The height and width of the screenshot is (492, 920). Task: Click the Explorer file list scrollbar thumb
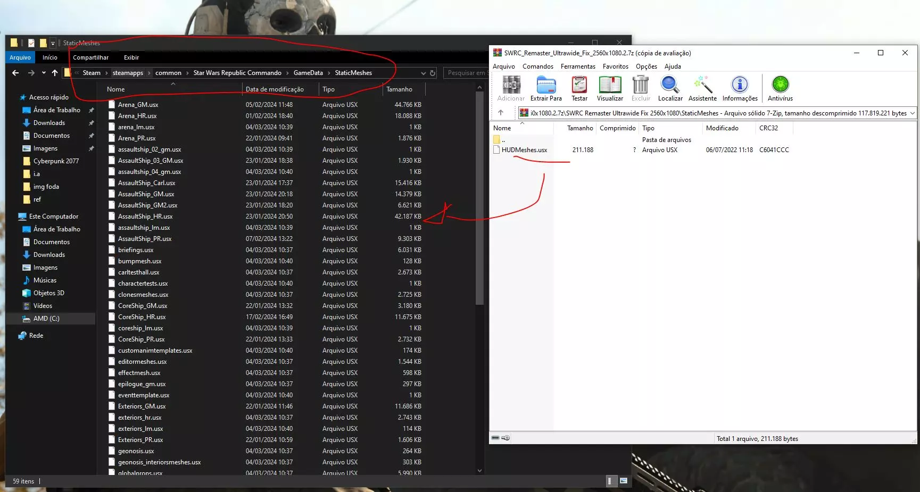pos(479,198)
